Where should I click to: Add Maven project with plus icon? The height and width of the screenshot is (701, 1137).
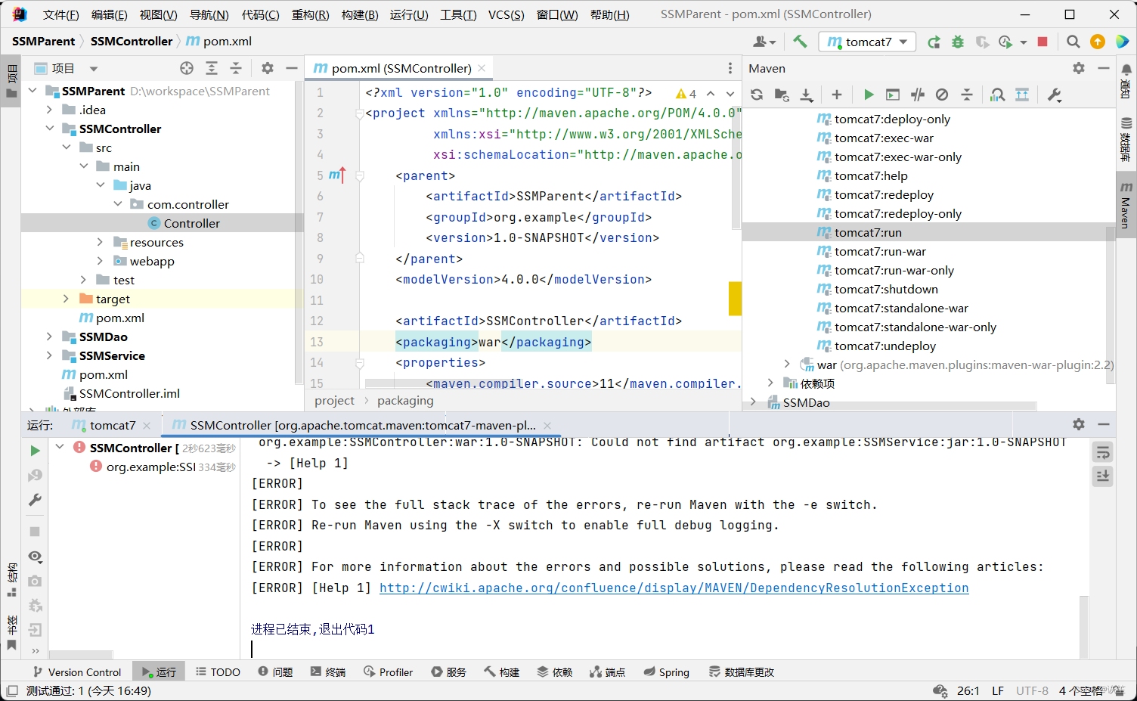point(836,95)
